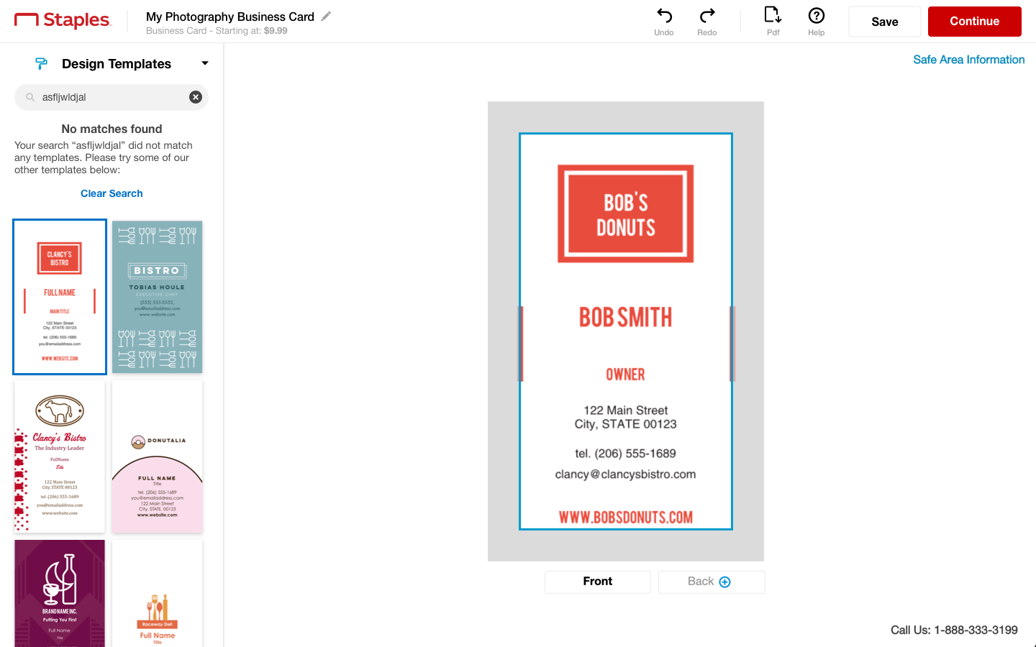
Task: Click the Staples logo
Action: [x=63, y=21]
